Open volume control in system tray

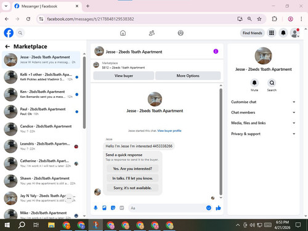click(x=252, y=225)
